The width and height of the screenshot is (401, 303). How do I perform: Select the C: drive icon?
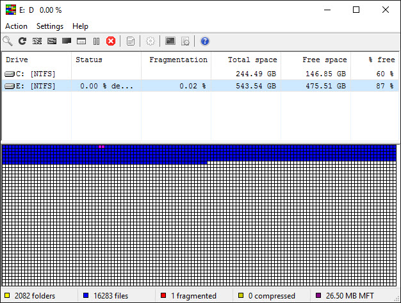tap(10, 74)
